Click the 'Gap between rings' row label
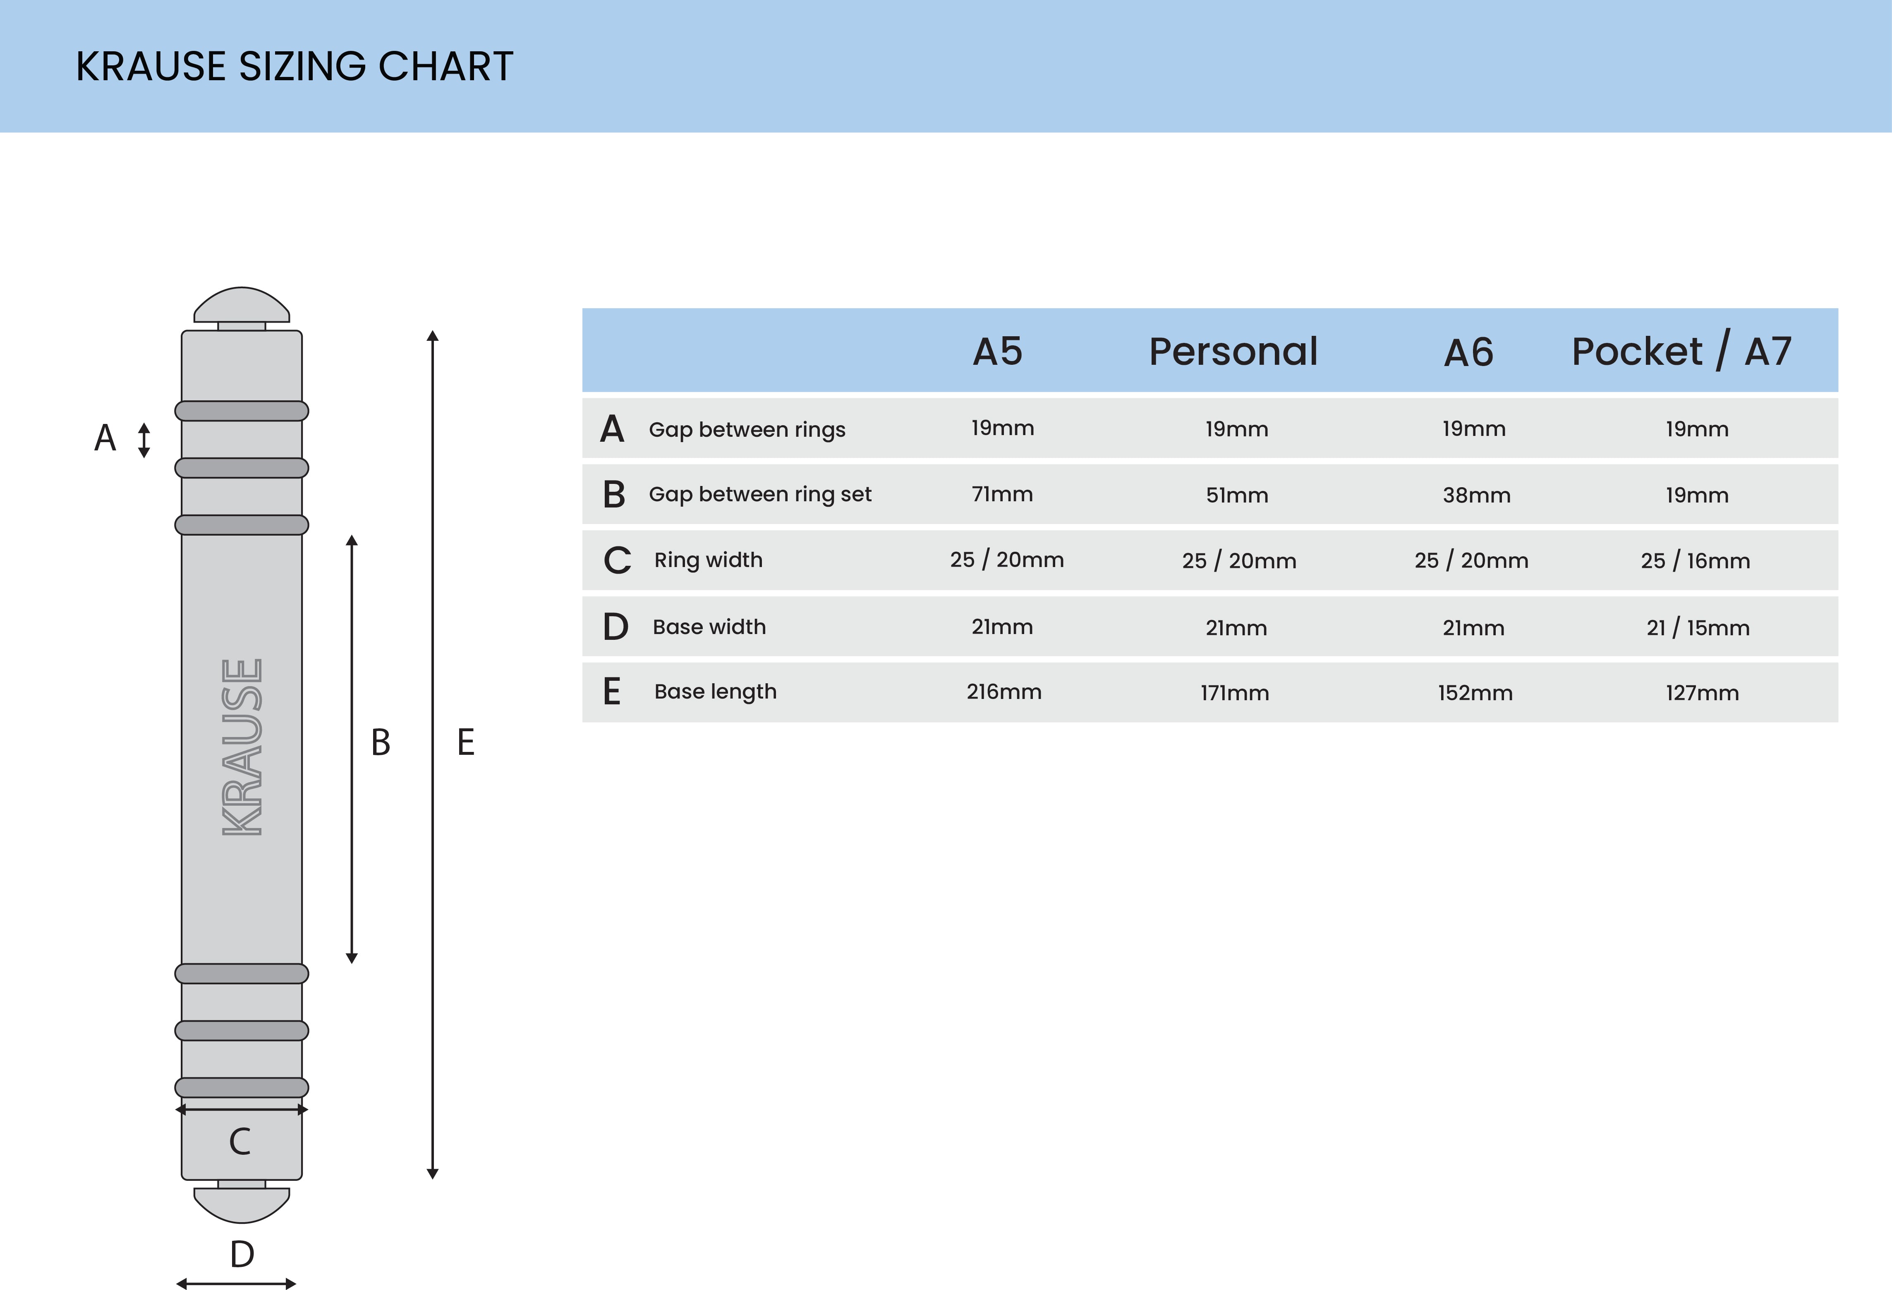Viewport: 1892px width, 1290px height. [747, 429]
